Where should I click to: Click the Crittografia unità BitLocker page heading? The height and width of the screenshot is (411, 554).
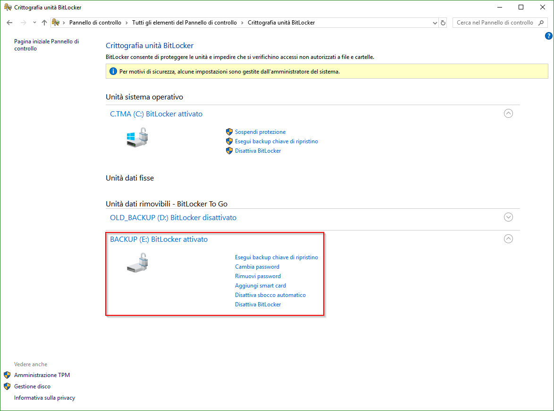pos(150,46)
